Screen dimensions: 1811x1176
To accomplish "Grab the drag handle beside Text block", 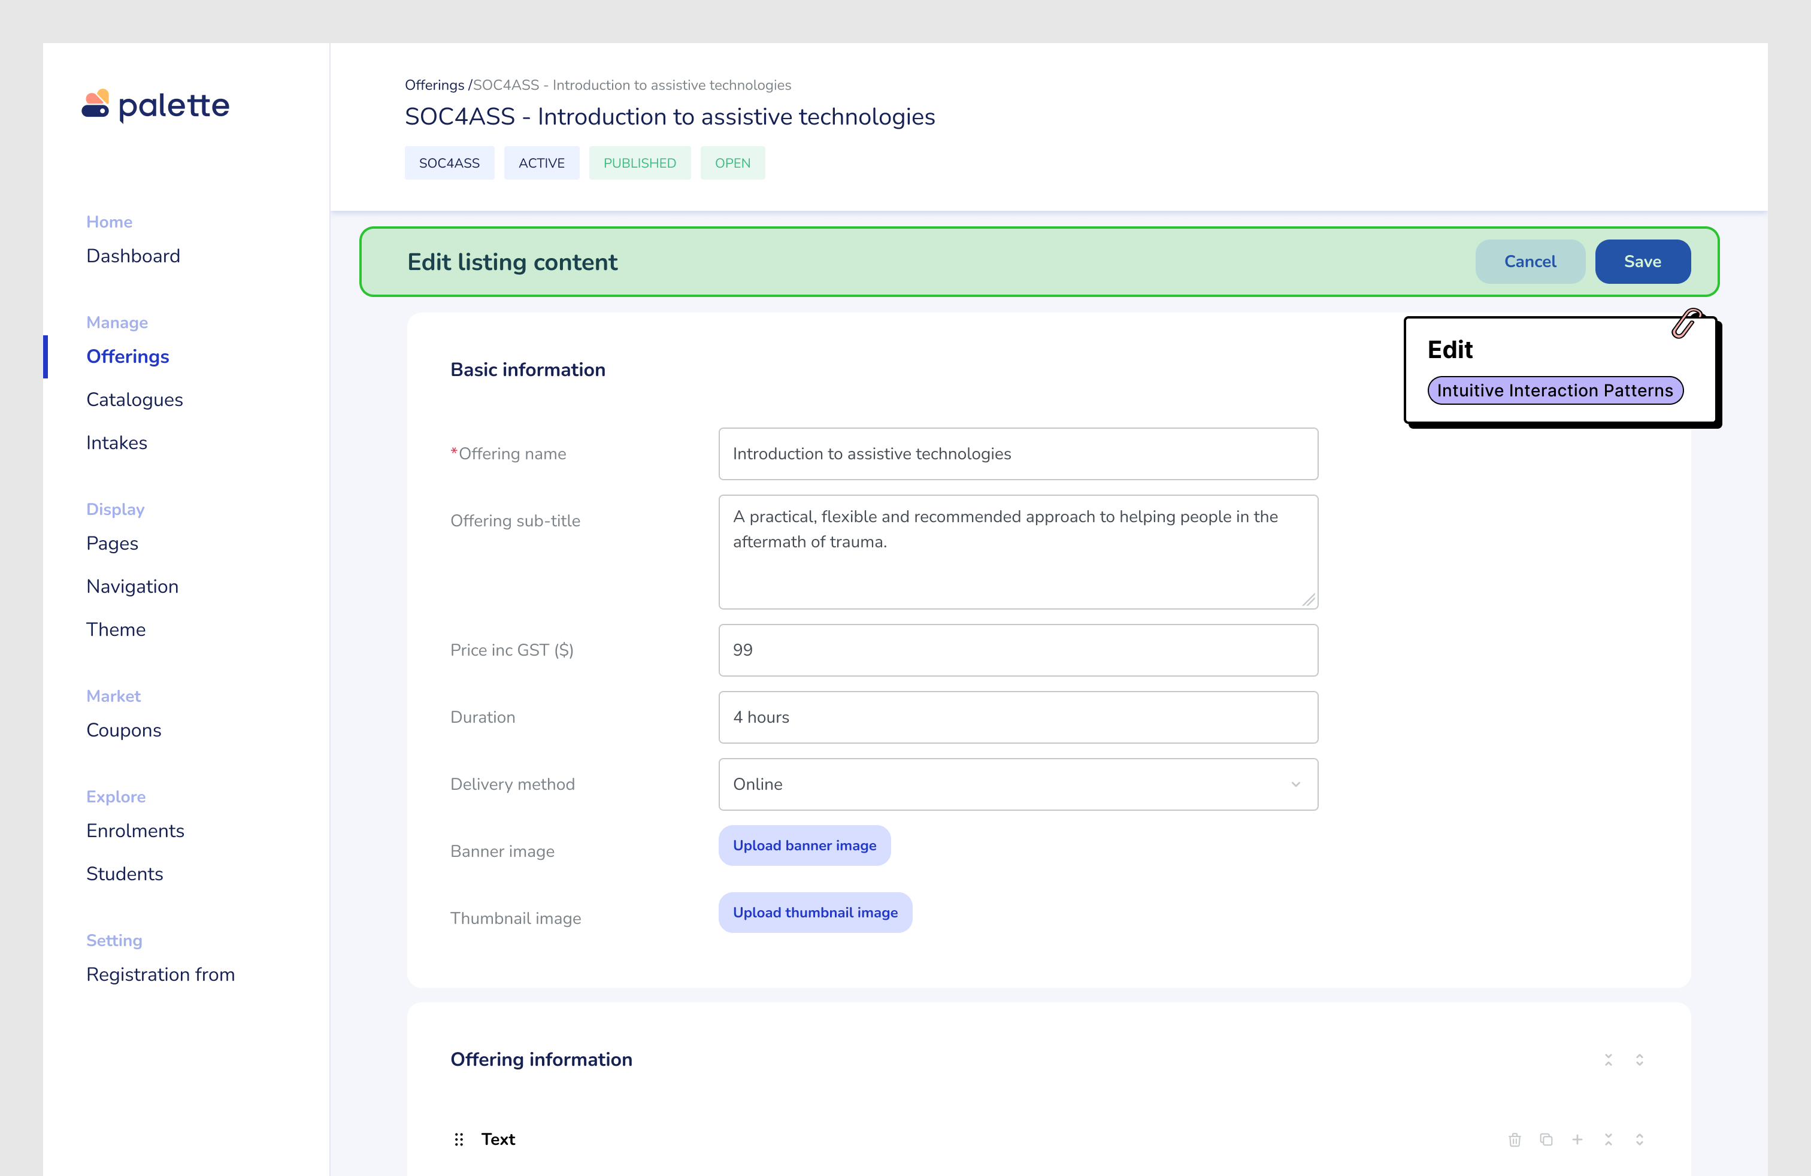I will [x=459, y=1139].
